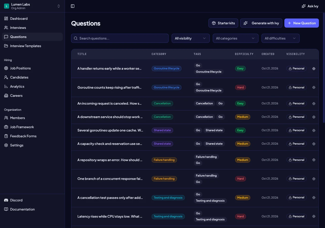Go to the Members page
Screen dimensions: 325x228
click(32, 118)
